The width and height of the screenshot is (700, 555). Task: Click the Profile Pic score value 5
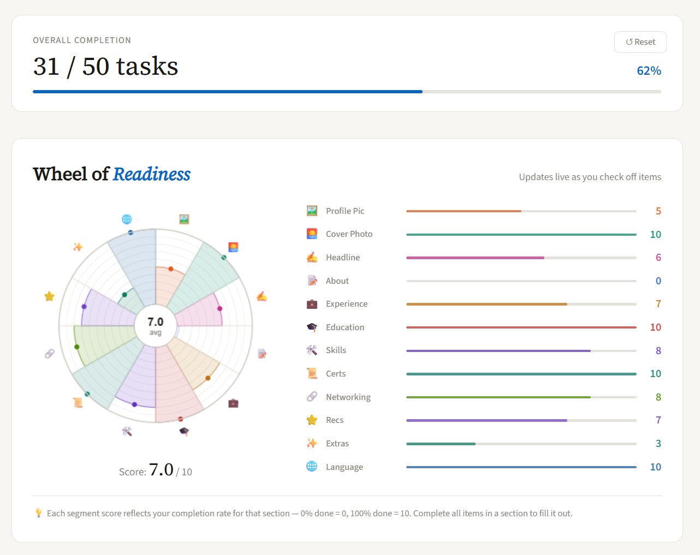658,211
